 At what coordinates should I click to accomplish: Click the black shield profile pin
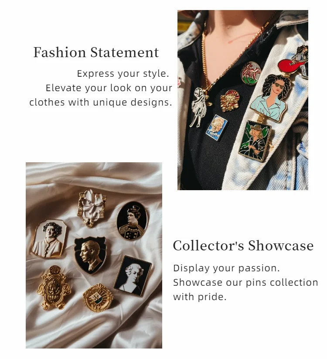point(90,255)
